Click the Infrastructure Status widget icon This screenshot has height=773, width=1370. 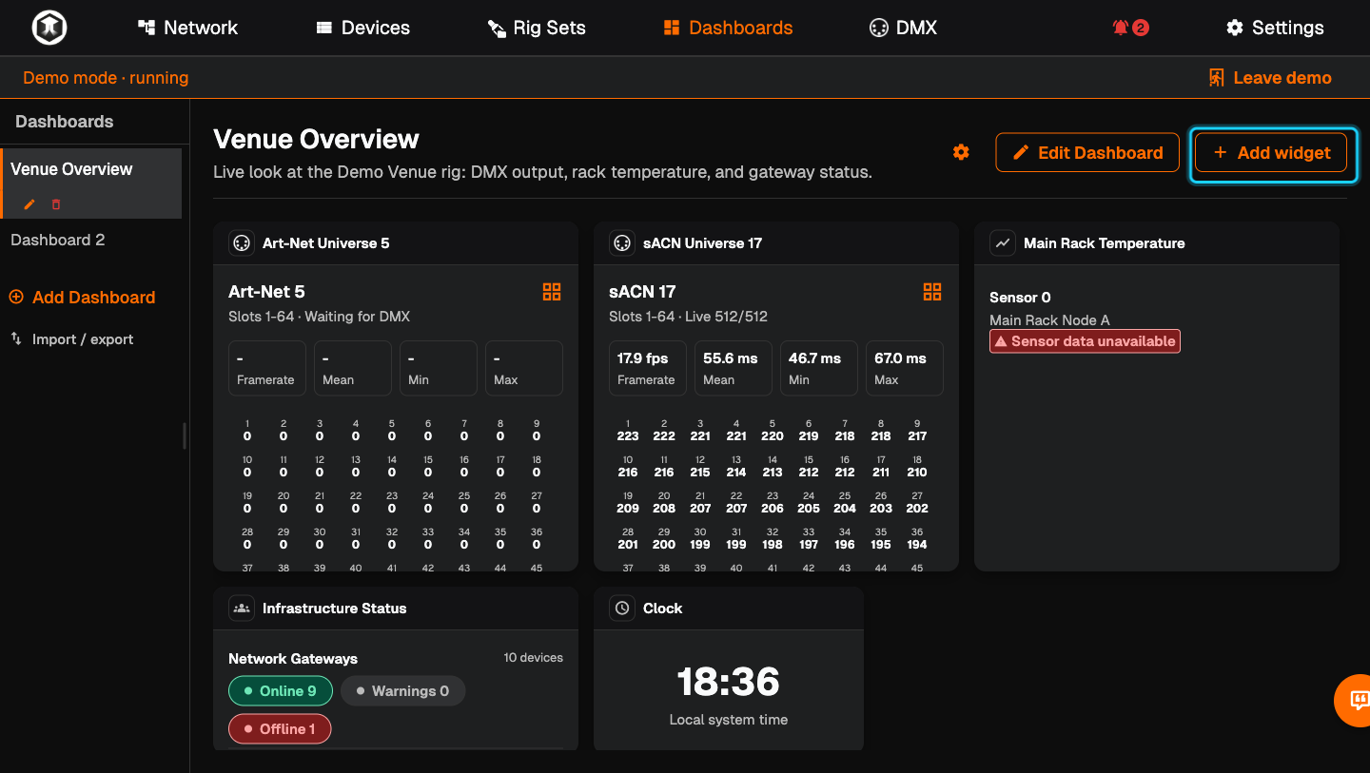tap(242, 609)
